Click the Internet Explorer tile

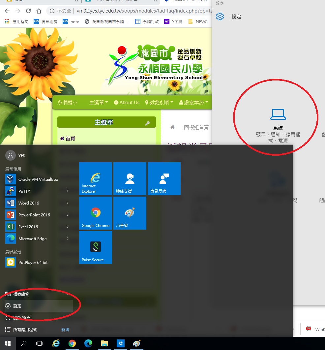point(96,179)
